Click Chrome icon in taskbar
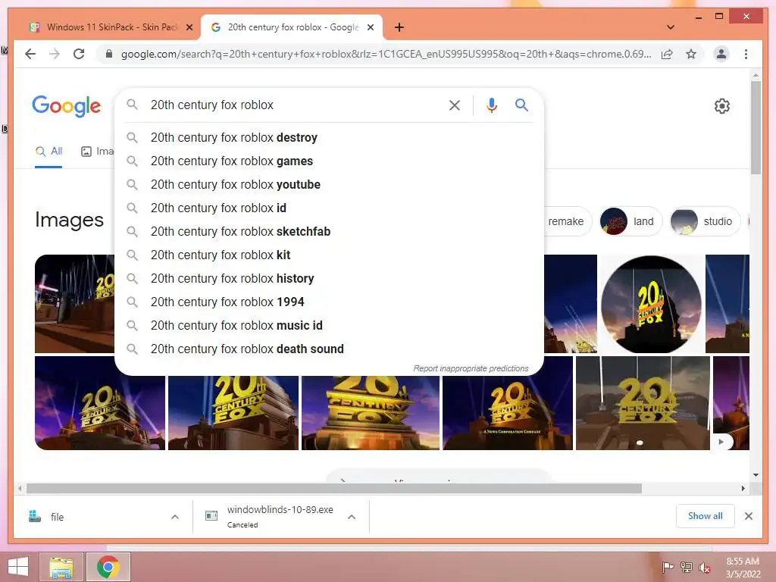Screen dimensions: 776x582 click(108, 567)
